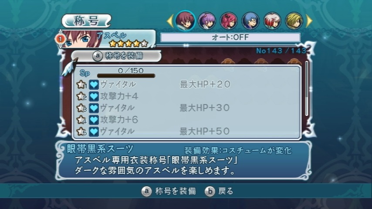Screen dimensions: 372x209
Task: Select Asbel's character portrait icon
Action: (x=185, y=21)
